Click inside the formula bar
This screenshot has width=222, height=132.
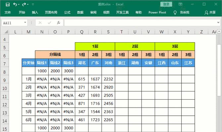pyautogui.click(x=140, y=23)
